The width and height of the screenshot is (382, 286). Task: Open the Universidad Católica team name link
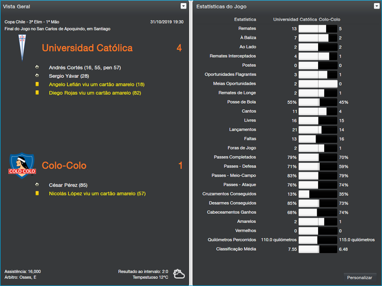(87, 48)
